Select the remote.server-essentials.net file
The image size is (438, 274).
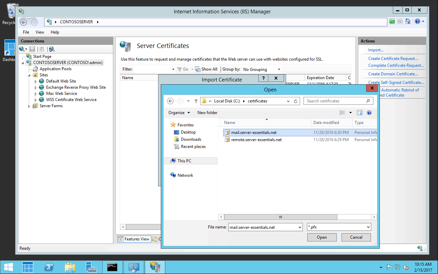[x=256, y=140]
